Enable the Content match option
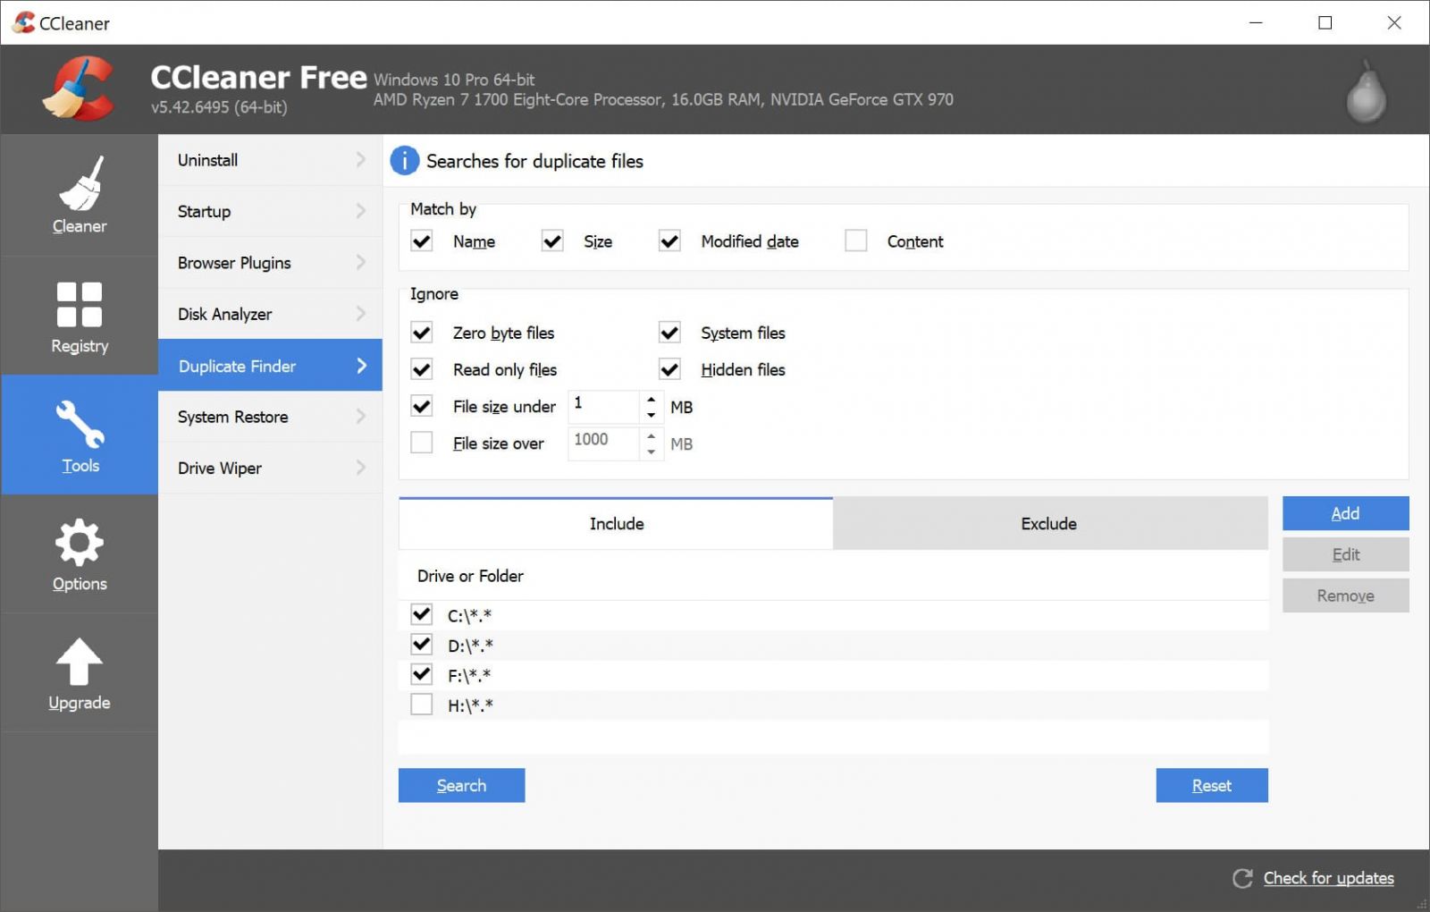1430x912 pixels. [856, 241]
